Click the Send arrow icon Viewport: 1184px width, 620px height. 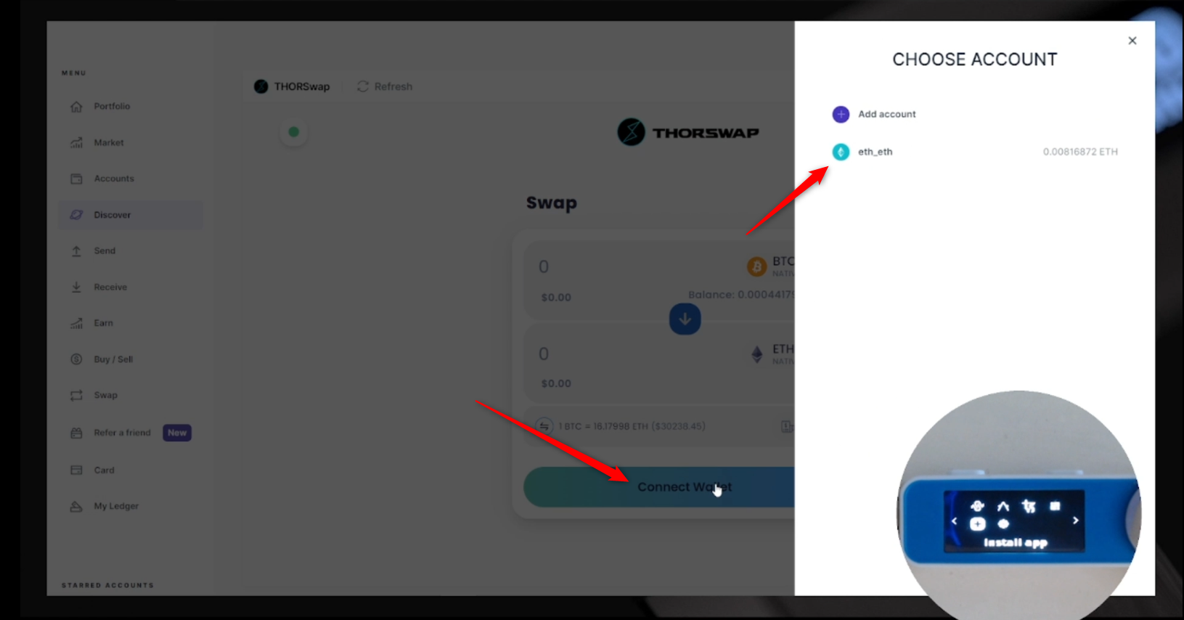(76, 251)
